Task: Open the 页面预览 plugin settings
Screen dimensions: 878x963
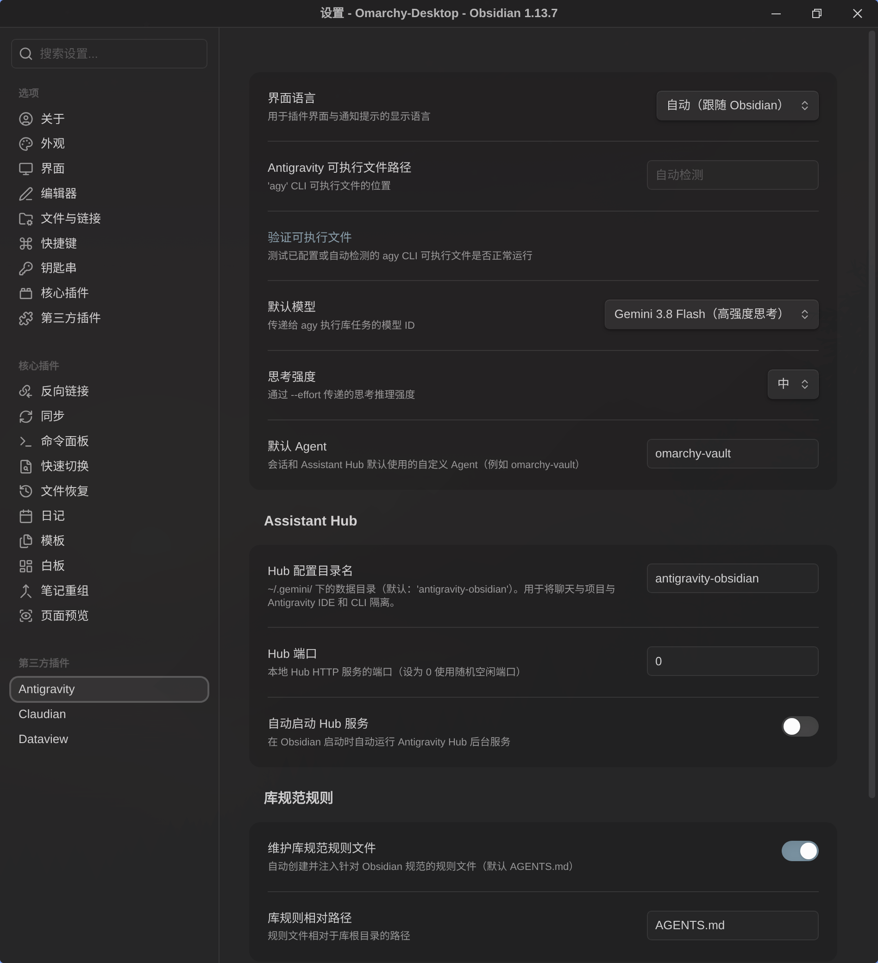Action: click(109, 616)
